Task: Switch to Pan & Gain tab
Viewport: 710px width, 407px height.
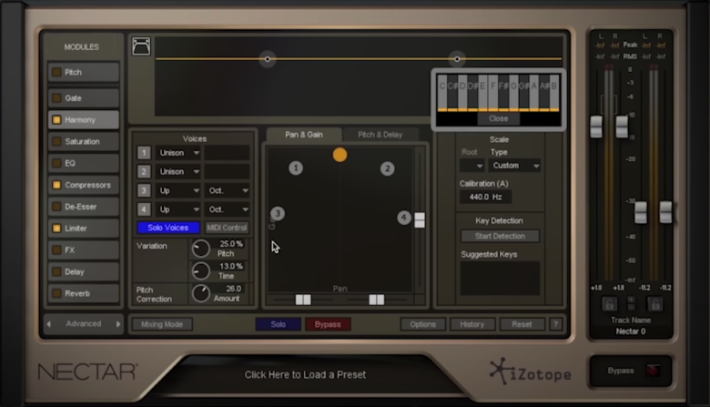Action: point(304,135)
